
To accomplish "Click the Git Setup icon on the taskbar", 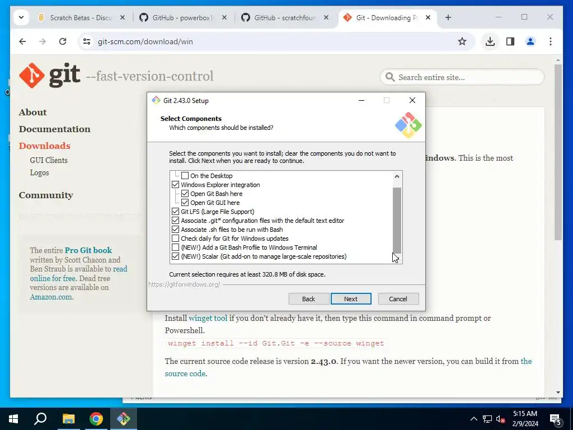I will coord(124,419).
